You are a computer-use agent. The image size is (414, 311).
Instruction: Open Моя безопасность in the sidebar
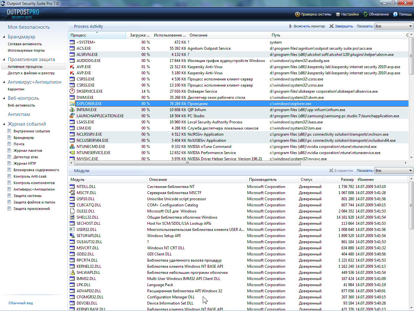[x=29, y=27]
